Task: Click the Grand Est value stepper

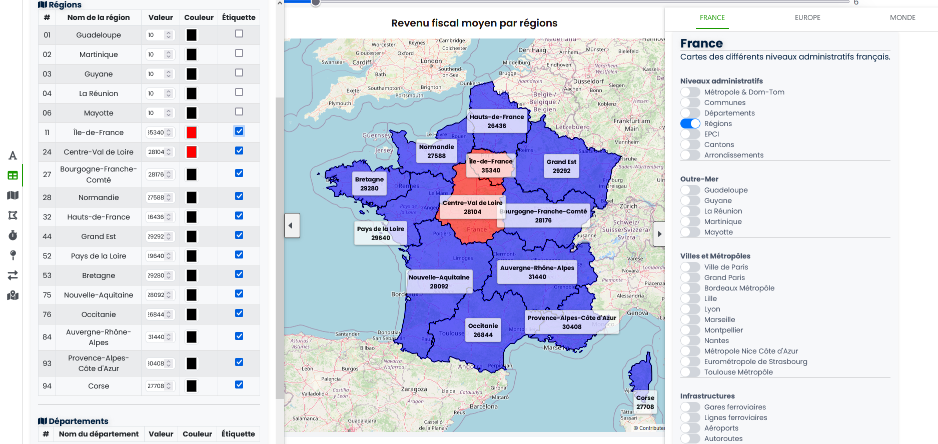Action: coord(169,236)
